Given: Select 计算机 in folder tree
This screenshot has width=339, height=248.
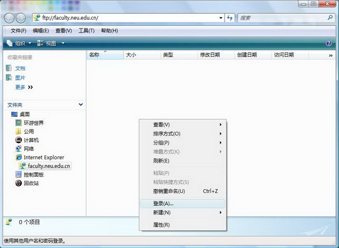Looking at the screenshot, I should [x=31, y=140].
